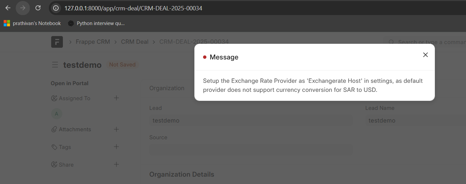Open prathivan's Notebook bookmark

point(32,23)
